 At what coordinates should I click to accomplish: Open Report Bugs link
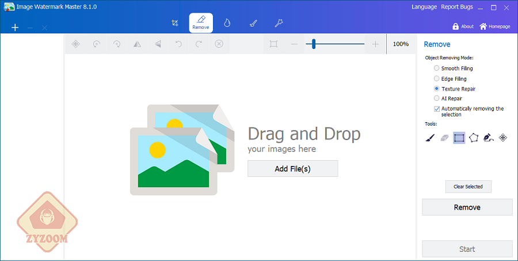click(x=457, y=7)
